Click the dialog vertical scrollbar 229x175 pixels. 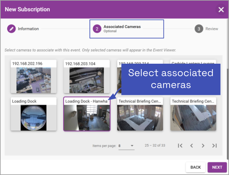[x=228, y=114]
